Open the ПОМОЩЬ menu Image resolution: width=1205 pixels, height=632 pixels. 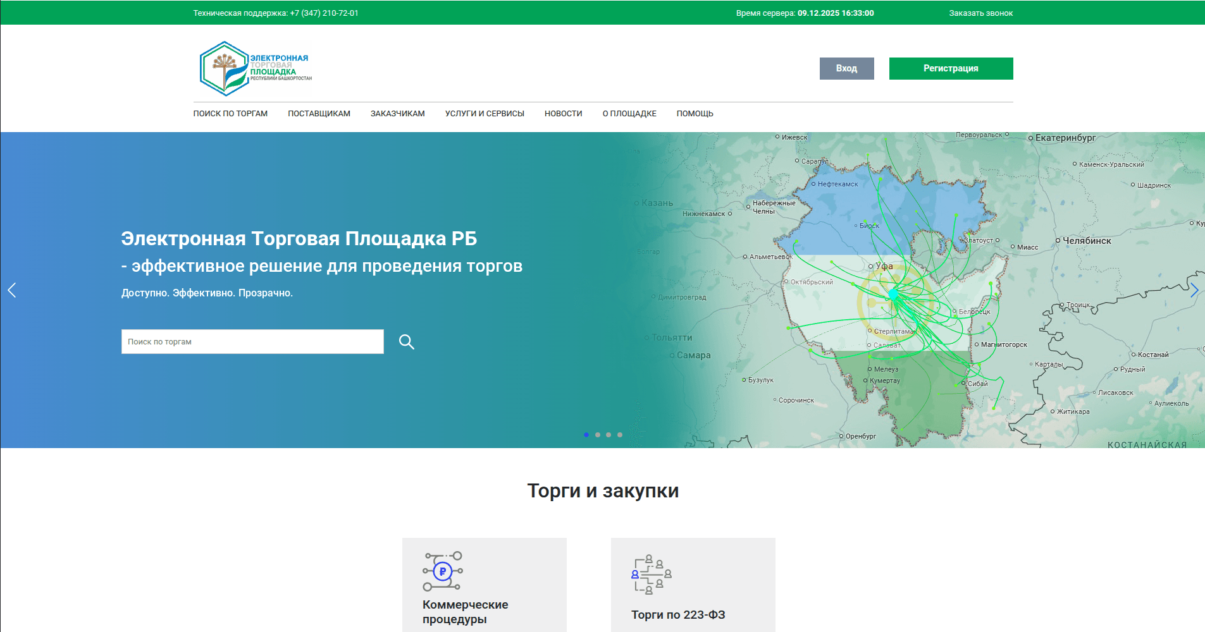tap(695, 114)
